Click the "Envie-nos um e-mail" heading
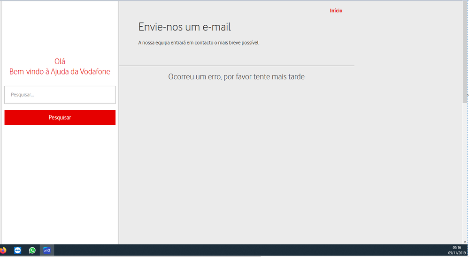Viewport: 469px width, 257px height. pos(185,27)
